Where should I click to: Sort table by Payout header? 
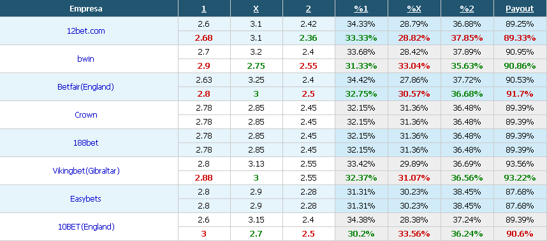520,9
